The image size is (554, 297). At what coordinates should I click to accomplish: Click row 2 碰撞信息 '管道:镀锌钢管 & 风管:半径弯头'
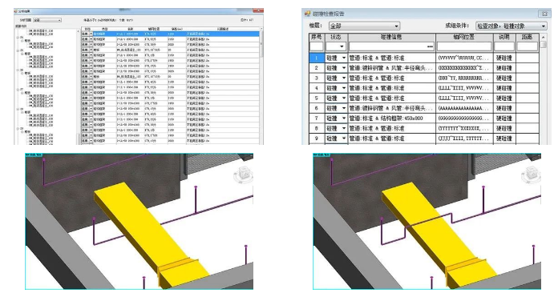click(391, 68)
